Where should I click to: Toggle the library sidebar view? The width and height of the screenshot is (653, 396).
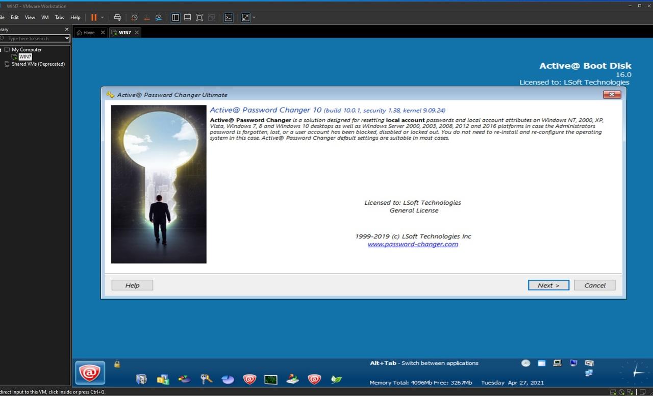point(175,17)
